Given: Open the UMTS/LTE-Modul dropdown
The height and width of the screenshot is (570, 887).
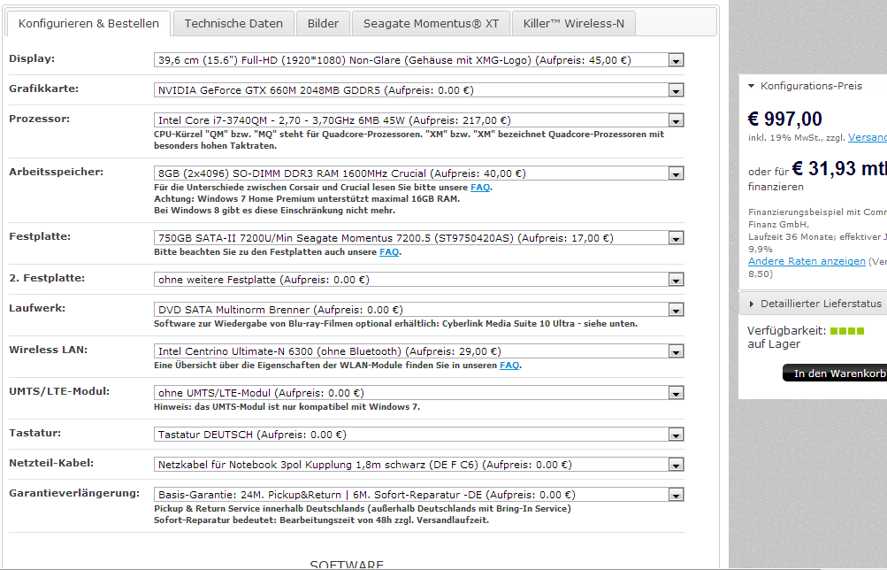Looking at the screenshot, I should pyautogui.click(x=418, y=393).
